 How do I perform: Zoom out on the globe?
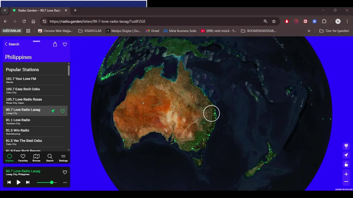(x=346, y=182)
